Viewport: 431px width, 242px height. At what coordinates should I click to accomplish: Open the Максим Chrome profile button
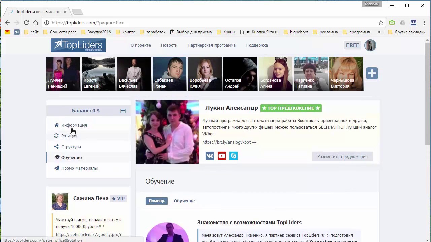[x=372, y=4]
